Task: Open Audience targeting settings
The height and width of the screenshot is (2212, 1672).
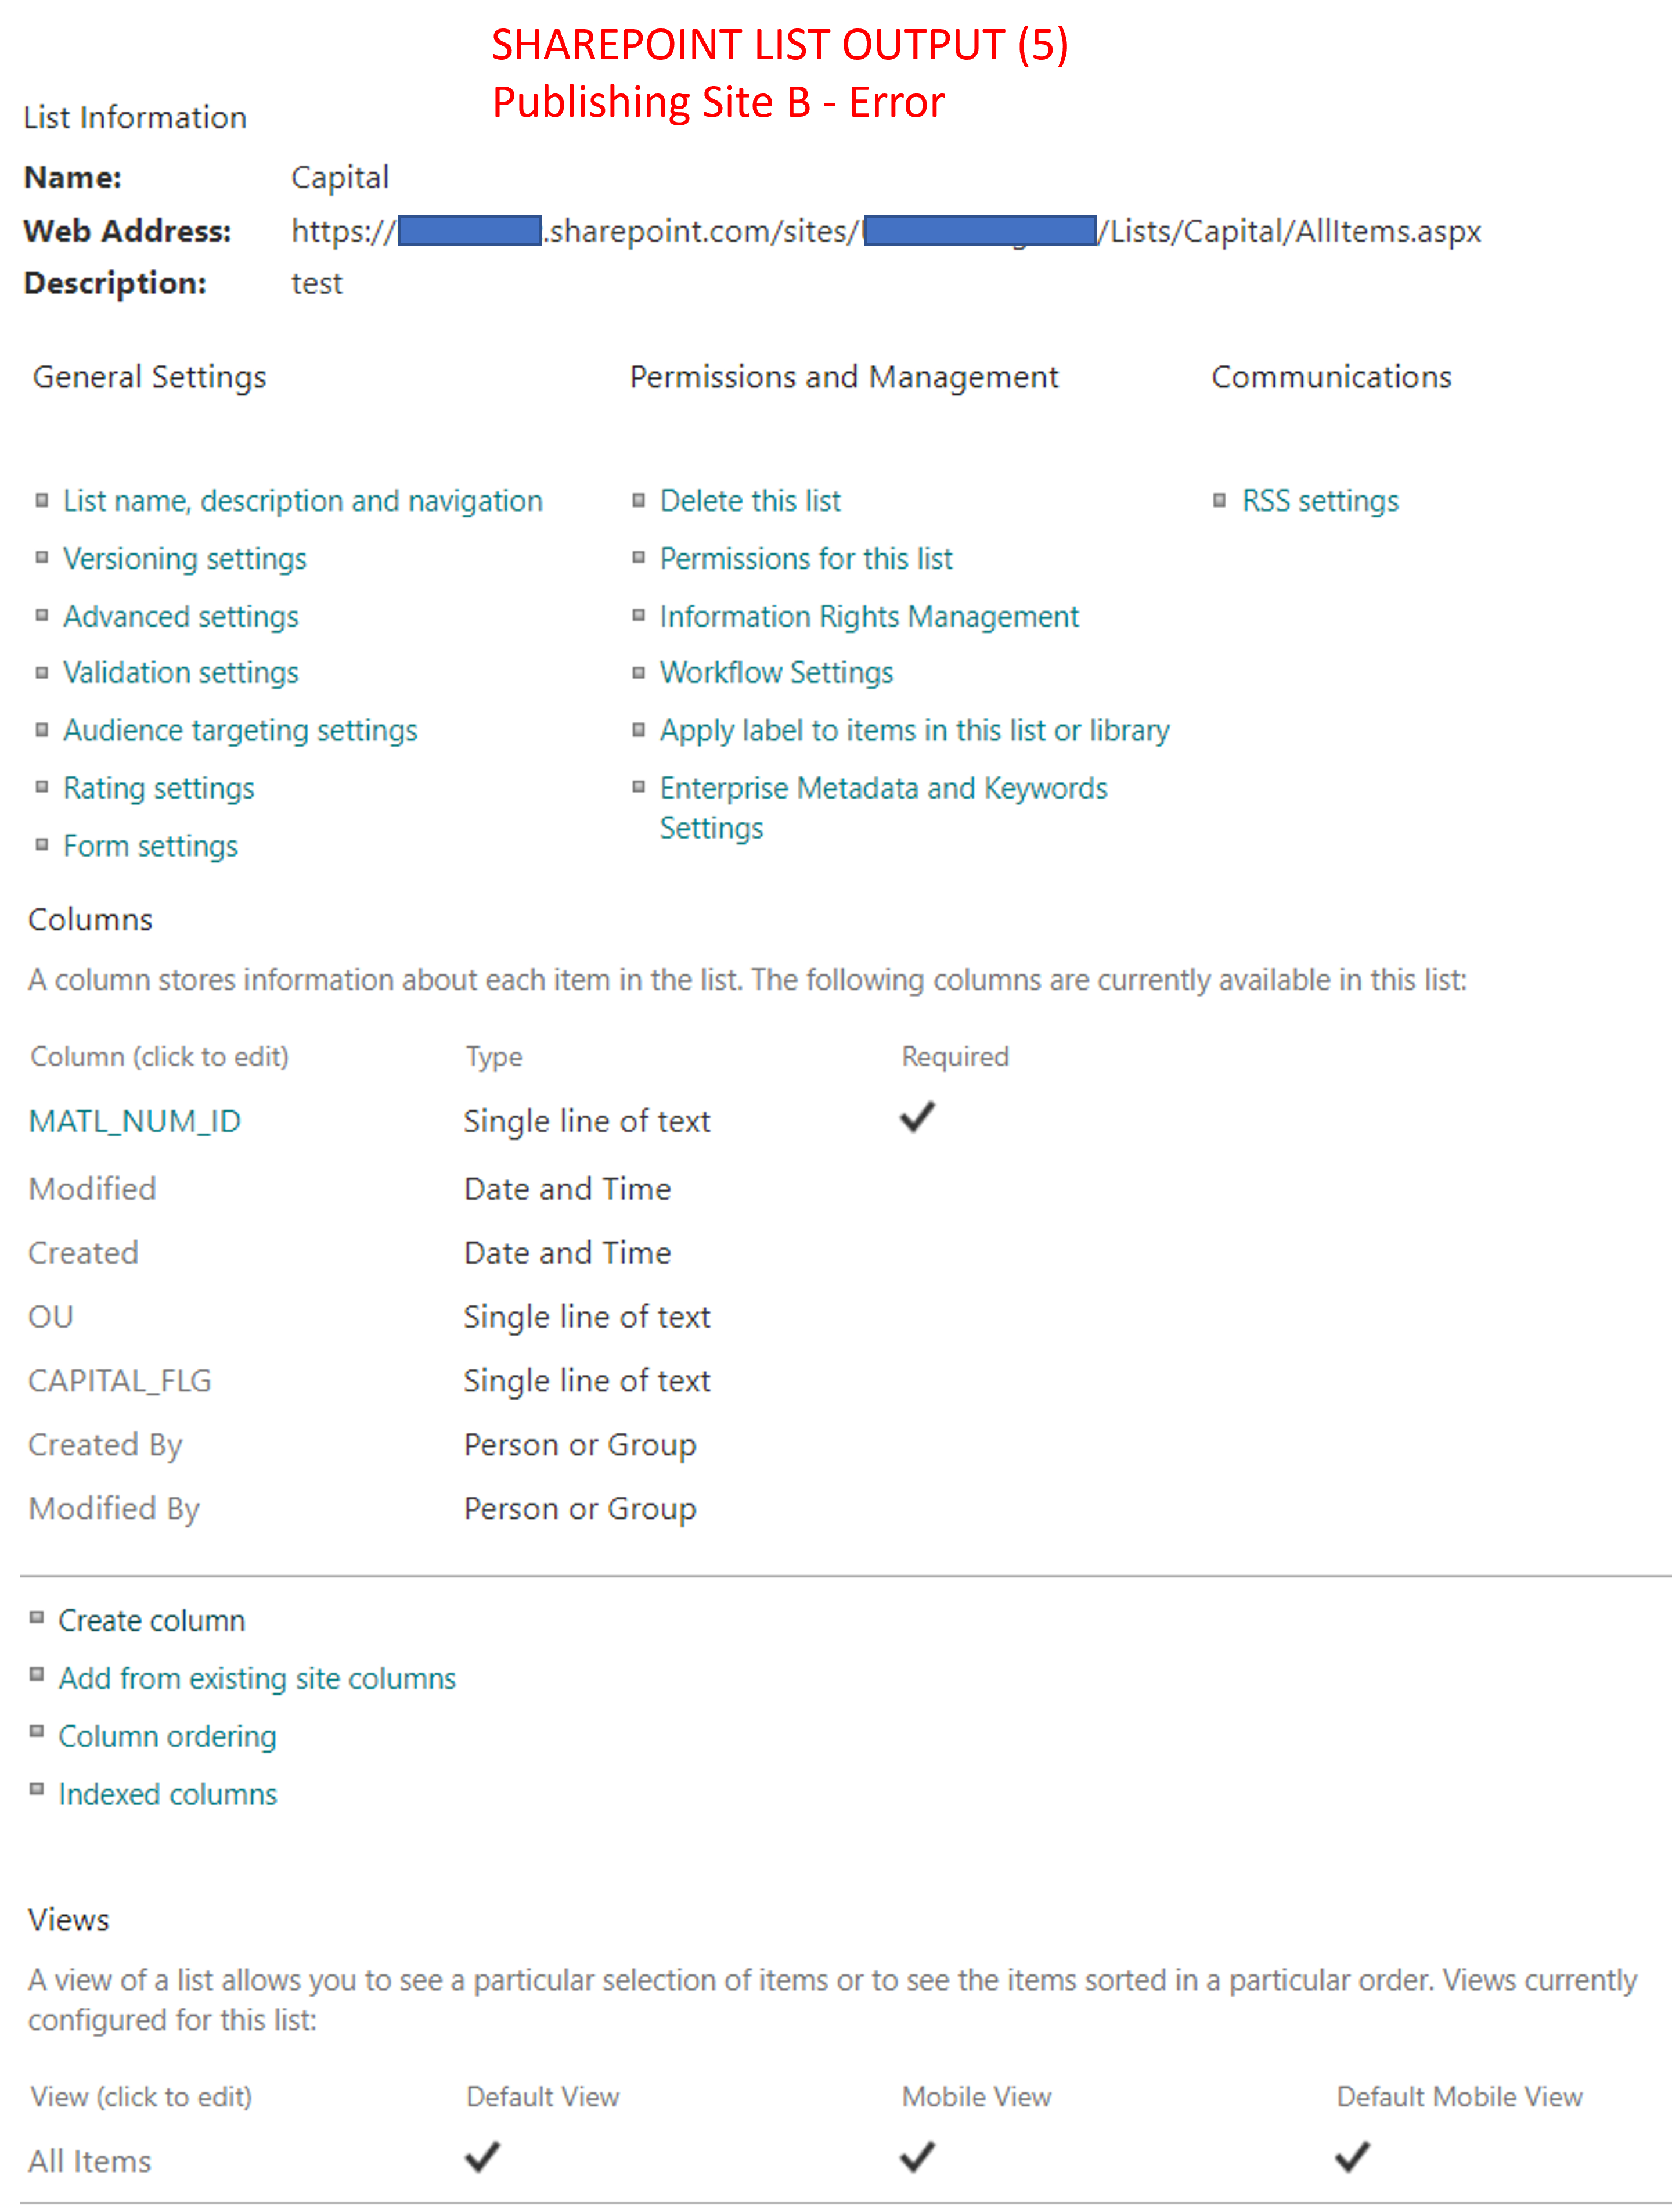Action: pos(240,730)
